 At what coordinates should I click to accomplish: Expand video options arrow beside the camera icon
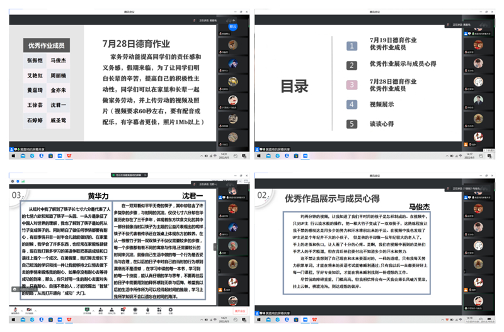point(36,311)
